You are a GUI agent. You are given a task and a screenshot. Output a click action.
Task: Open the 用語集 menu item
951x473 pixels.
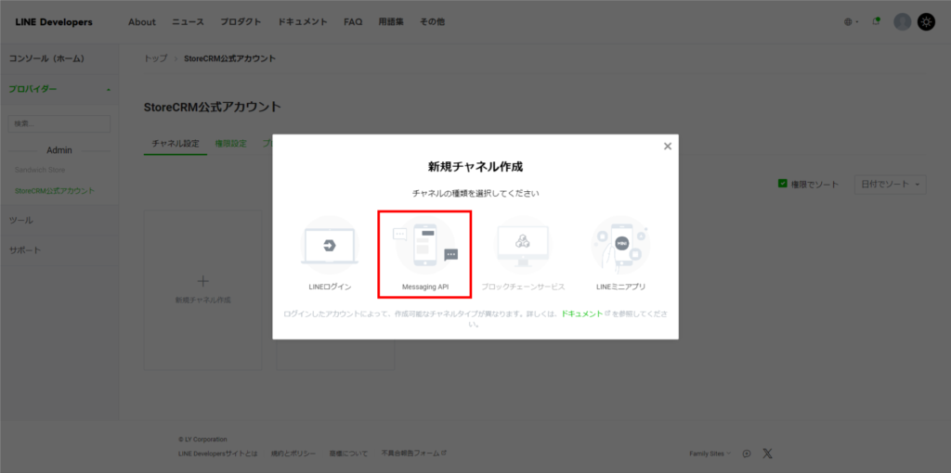tap(391, 22)
